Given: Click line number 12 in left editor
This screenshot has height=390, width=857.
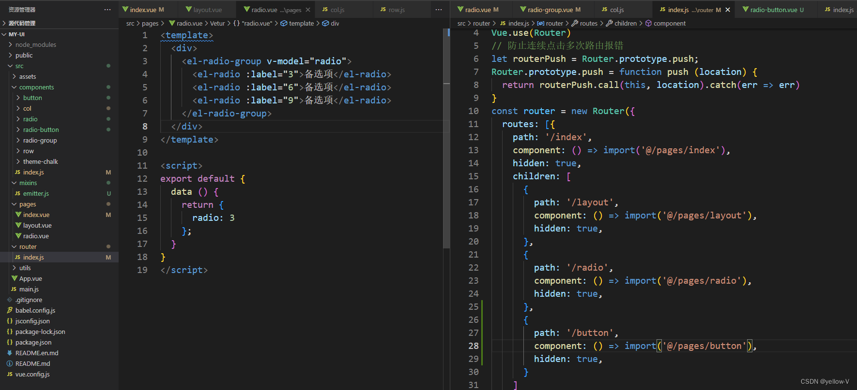Looking at the screenshot, I should pos(142,179).
